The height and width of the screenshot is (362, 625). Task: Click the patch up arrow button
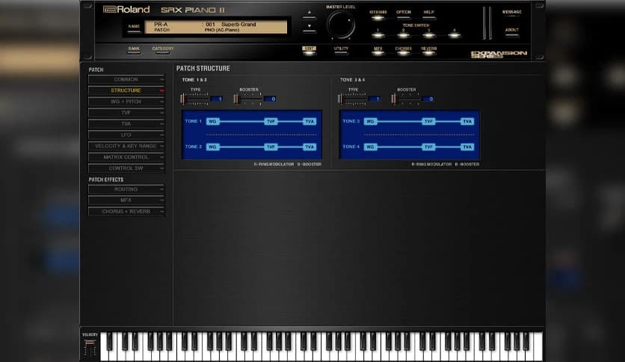point(309,14)
